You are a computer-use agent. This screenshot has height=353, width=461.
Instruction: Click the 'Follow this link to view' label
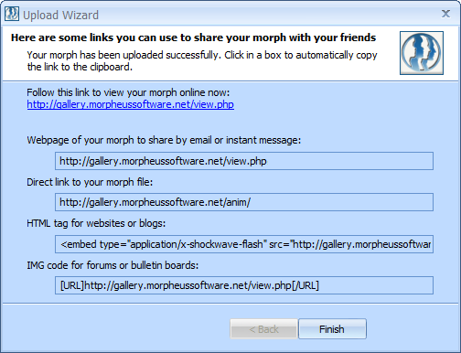pyautogui.click(x=128, y=92)
